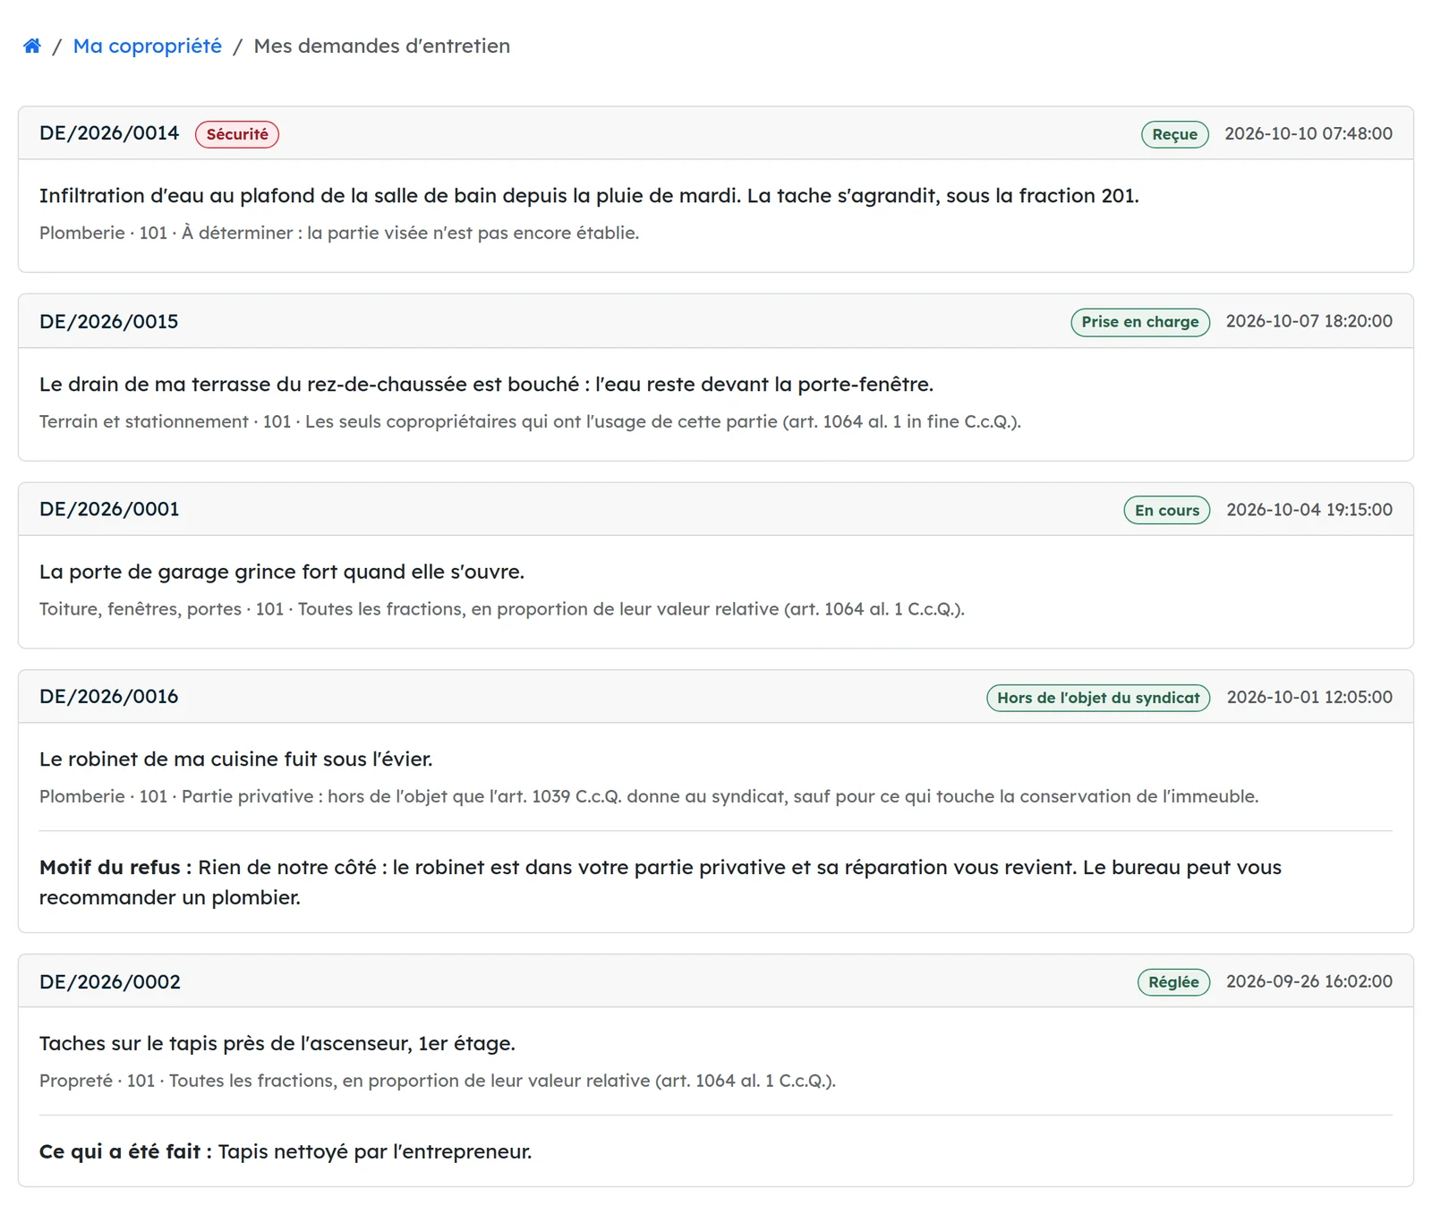Select timestamp 2026-10-07 18:20:00
This screenshot has width=1432, height=1205.
point(1309,321)
